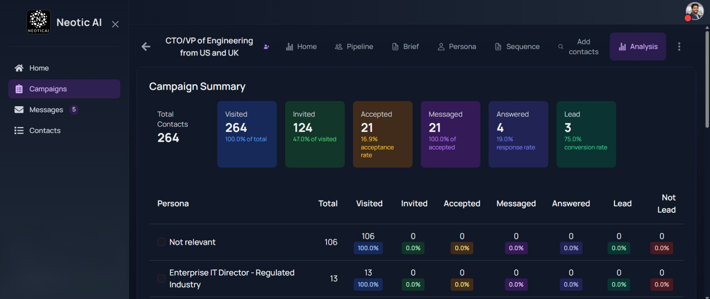Image resolution: width=710 pixels, height=299 pixels.
Task: Open Campaigns in the sidebar
Action: [64, 89]
